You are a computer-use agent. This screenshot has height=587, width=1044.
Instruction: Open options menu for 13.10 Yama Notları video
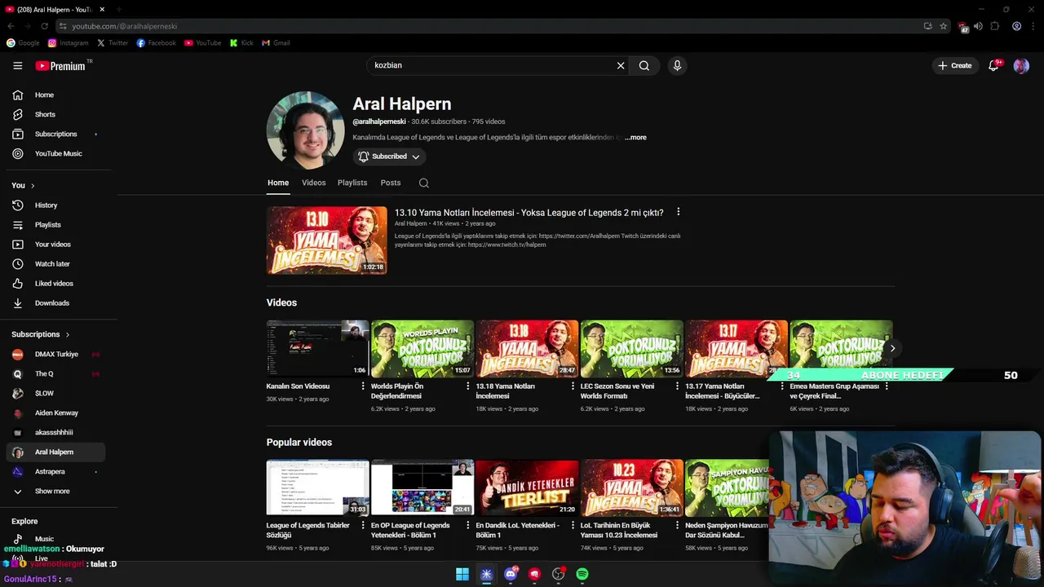(678, 212)
